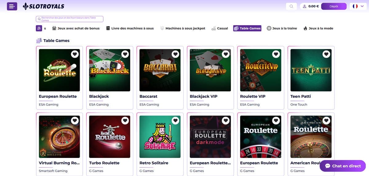Open the Turbo Roulette thumbnail
Viewport: 369px width, 176px height.
click(x=109, y=137)
